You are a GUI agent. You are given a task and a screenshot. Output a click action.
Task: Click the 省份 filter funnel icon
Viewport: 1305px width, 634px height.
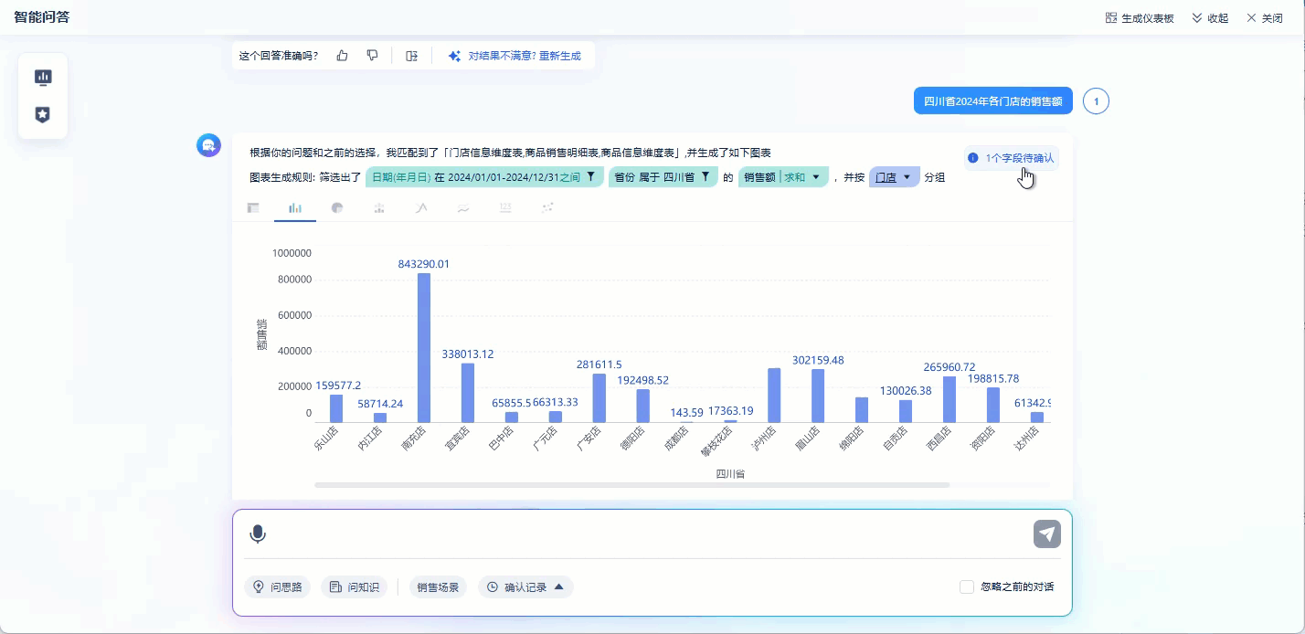705,176
